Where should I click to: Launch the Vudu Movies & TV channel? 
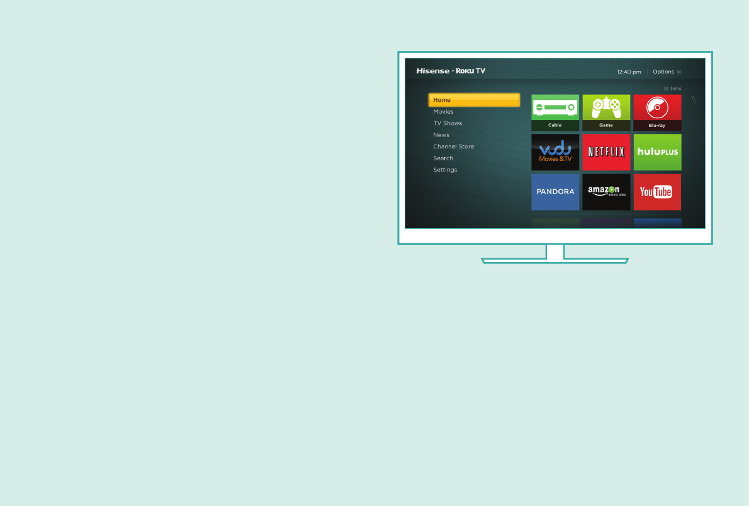click(555, 152)
